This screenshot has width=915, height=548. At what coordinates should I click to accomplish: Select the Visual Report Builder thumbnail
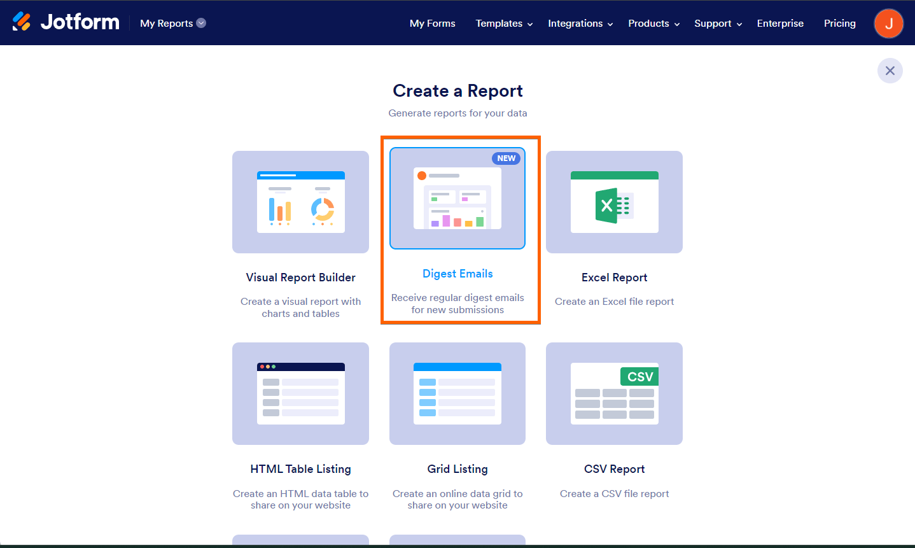tap(300, 202)
